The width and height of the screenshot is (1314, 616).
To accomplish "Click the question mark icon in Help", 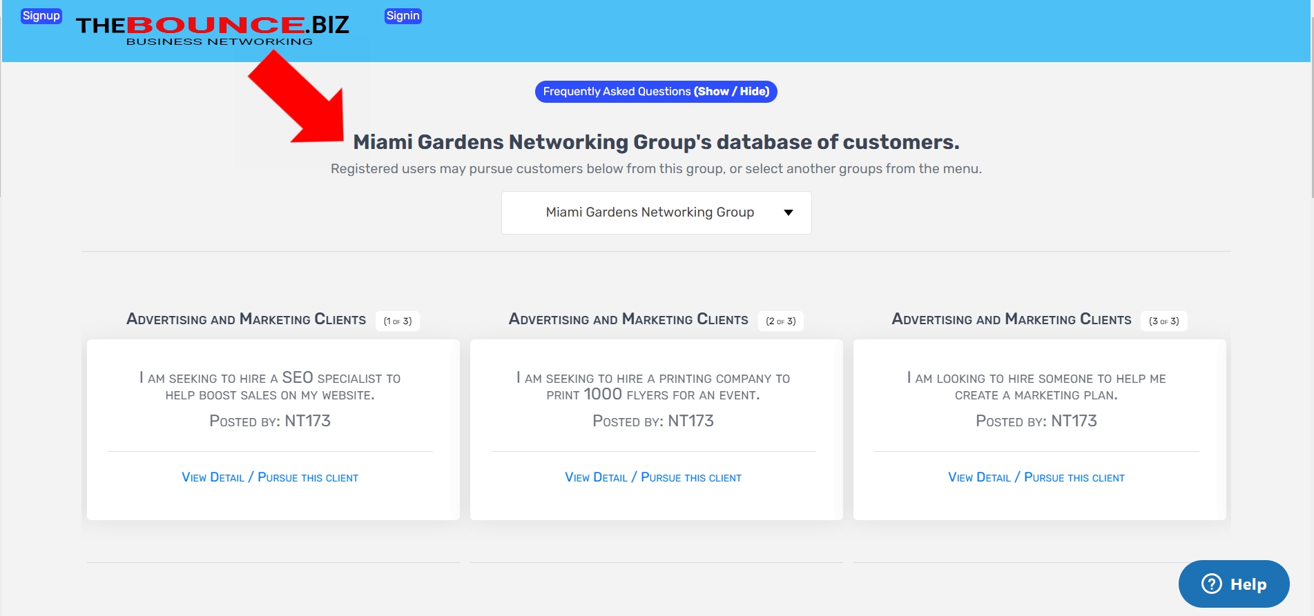I will pyautogui.click(x=1211, y=584).
